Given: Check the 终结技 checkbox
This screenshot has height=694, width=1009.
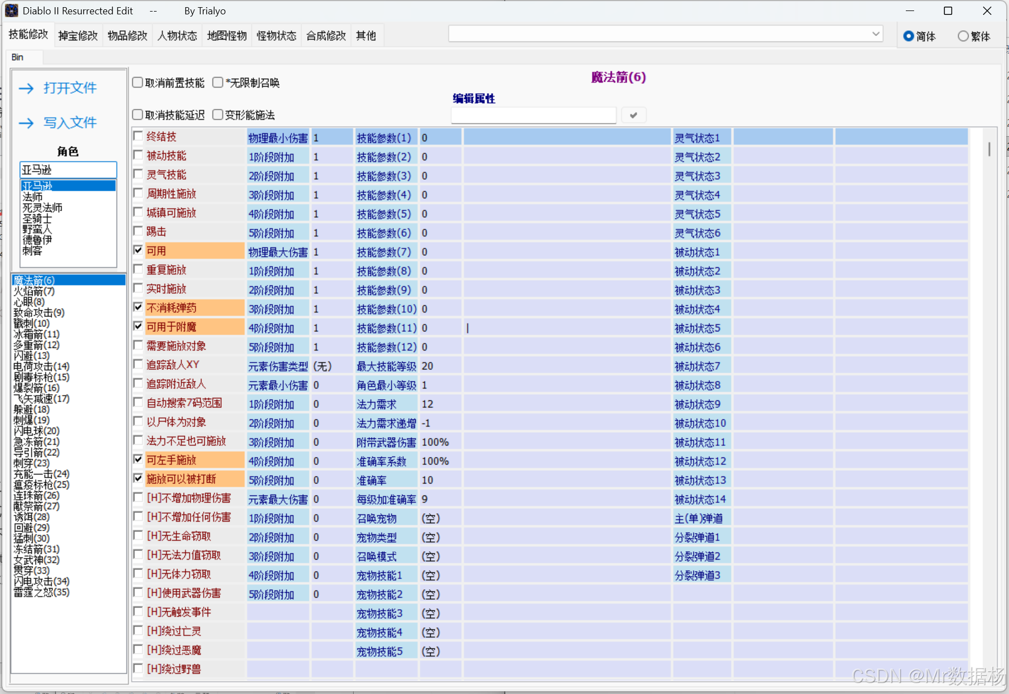Looking at the screenshot, I should click(x=138, y=136).
